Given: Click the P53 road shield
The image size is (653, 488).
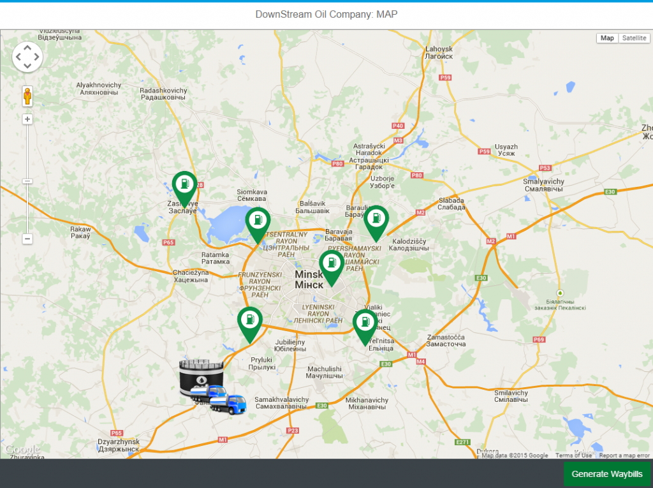Looking at the screenshot, I should point(545,168).
